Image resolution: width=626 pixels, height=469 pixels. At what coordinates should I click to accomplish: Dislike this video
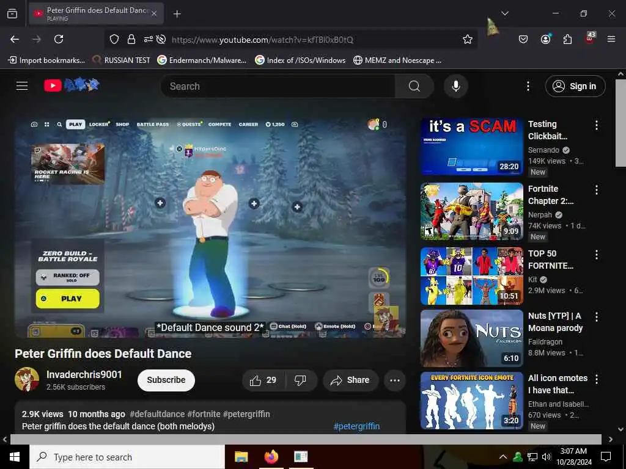click(301, 380)
